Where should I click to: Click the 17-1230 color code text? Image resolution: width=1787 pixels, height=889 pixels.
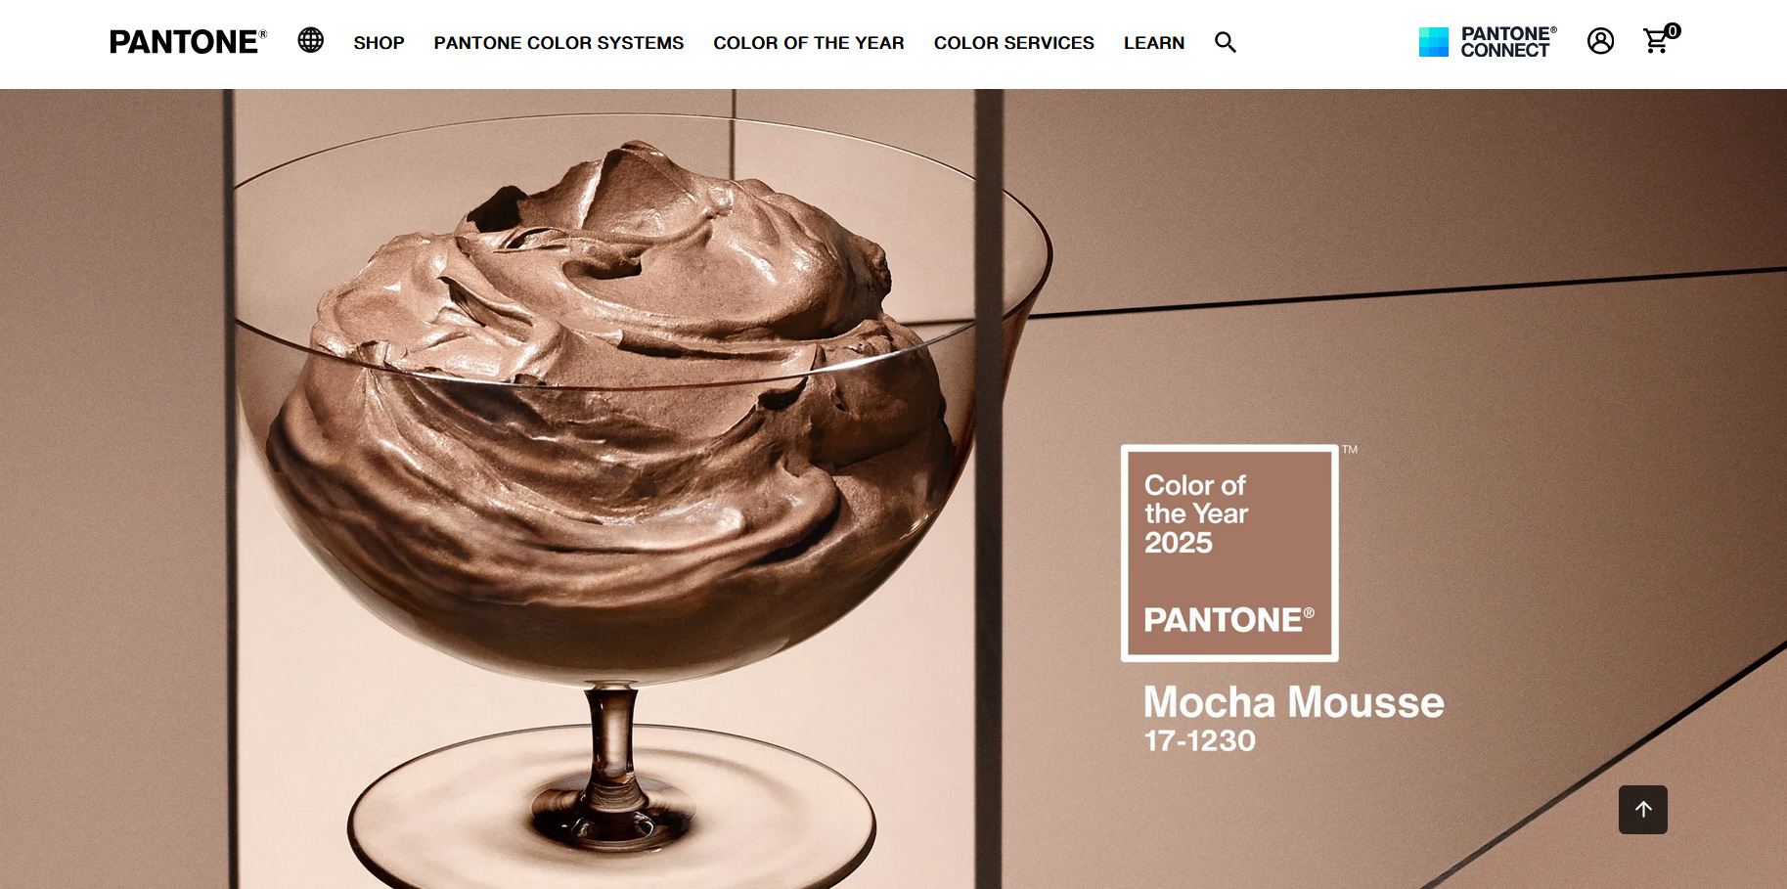click(1200, 740)
